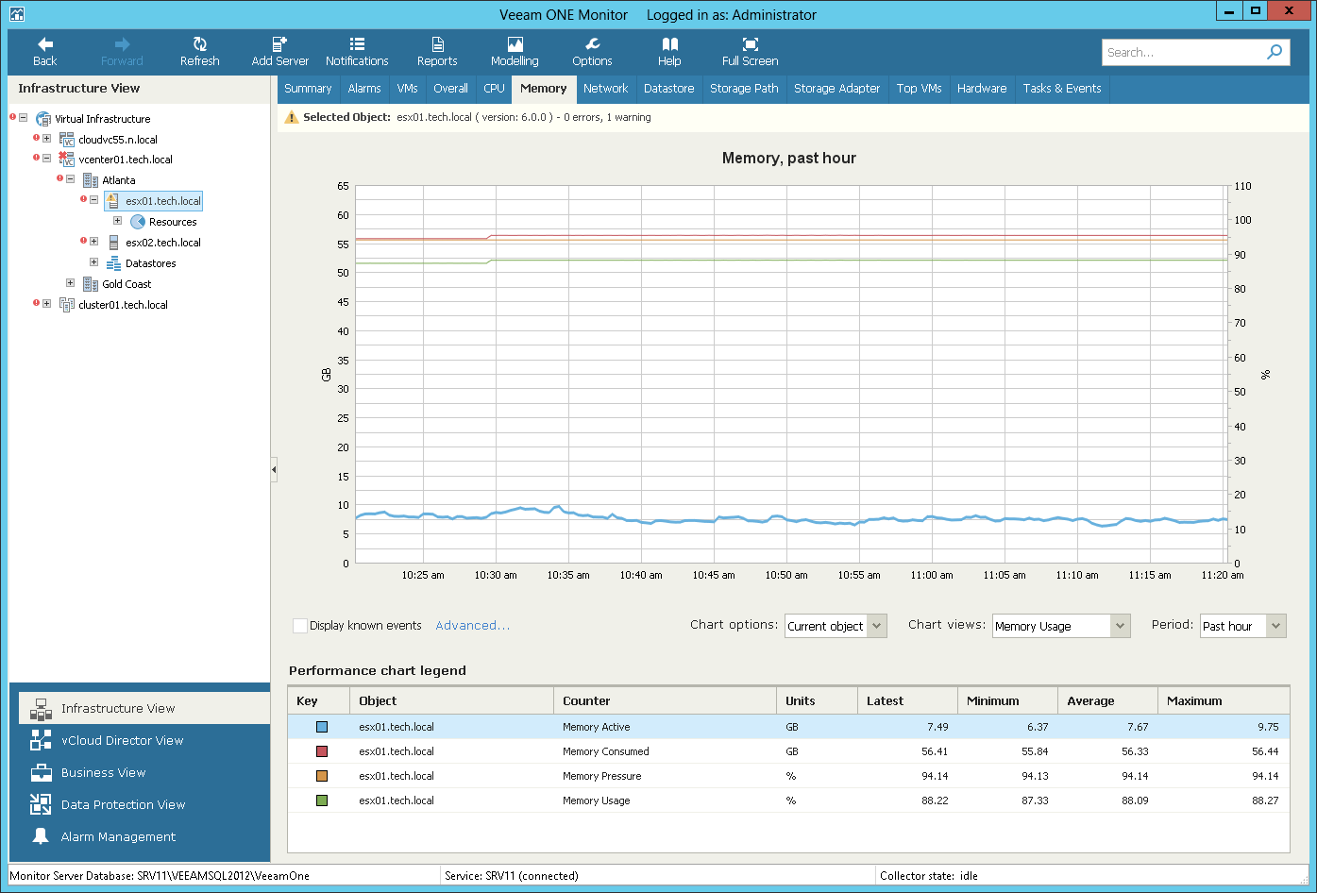Click the selected object warning icon
The image size is (1317, 893).
(291, 118)
